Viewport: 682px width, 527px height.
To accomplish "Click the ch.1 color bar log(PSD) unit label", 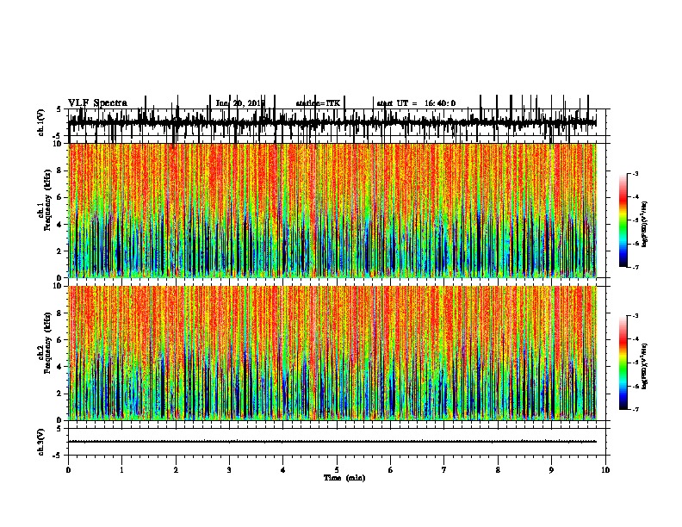I will coord(644,225).
